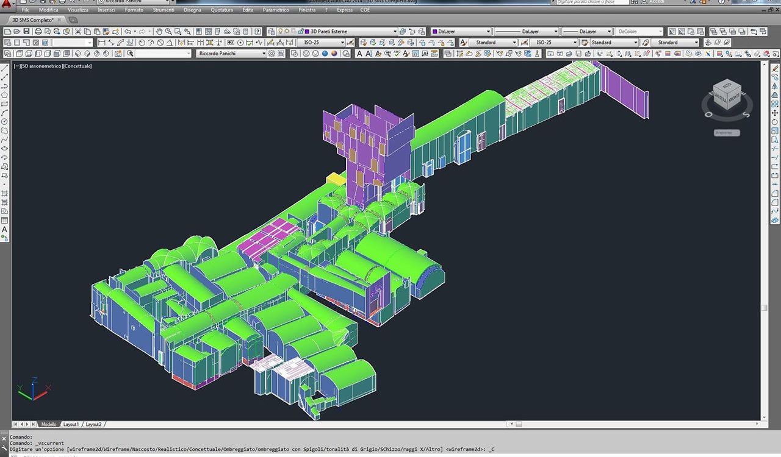Select the Arc tool
781x457 pixels.
pos(4,112)
